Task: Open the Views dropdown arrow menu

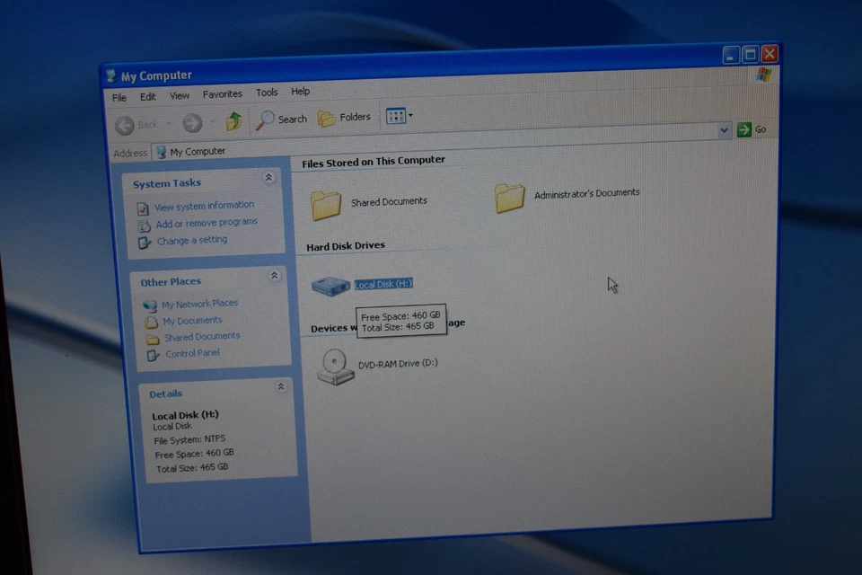Action: (409, 117)
